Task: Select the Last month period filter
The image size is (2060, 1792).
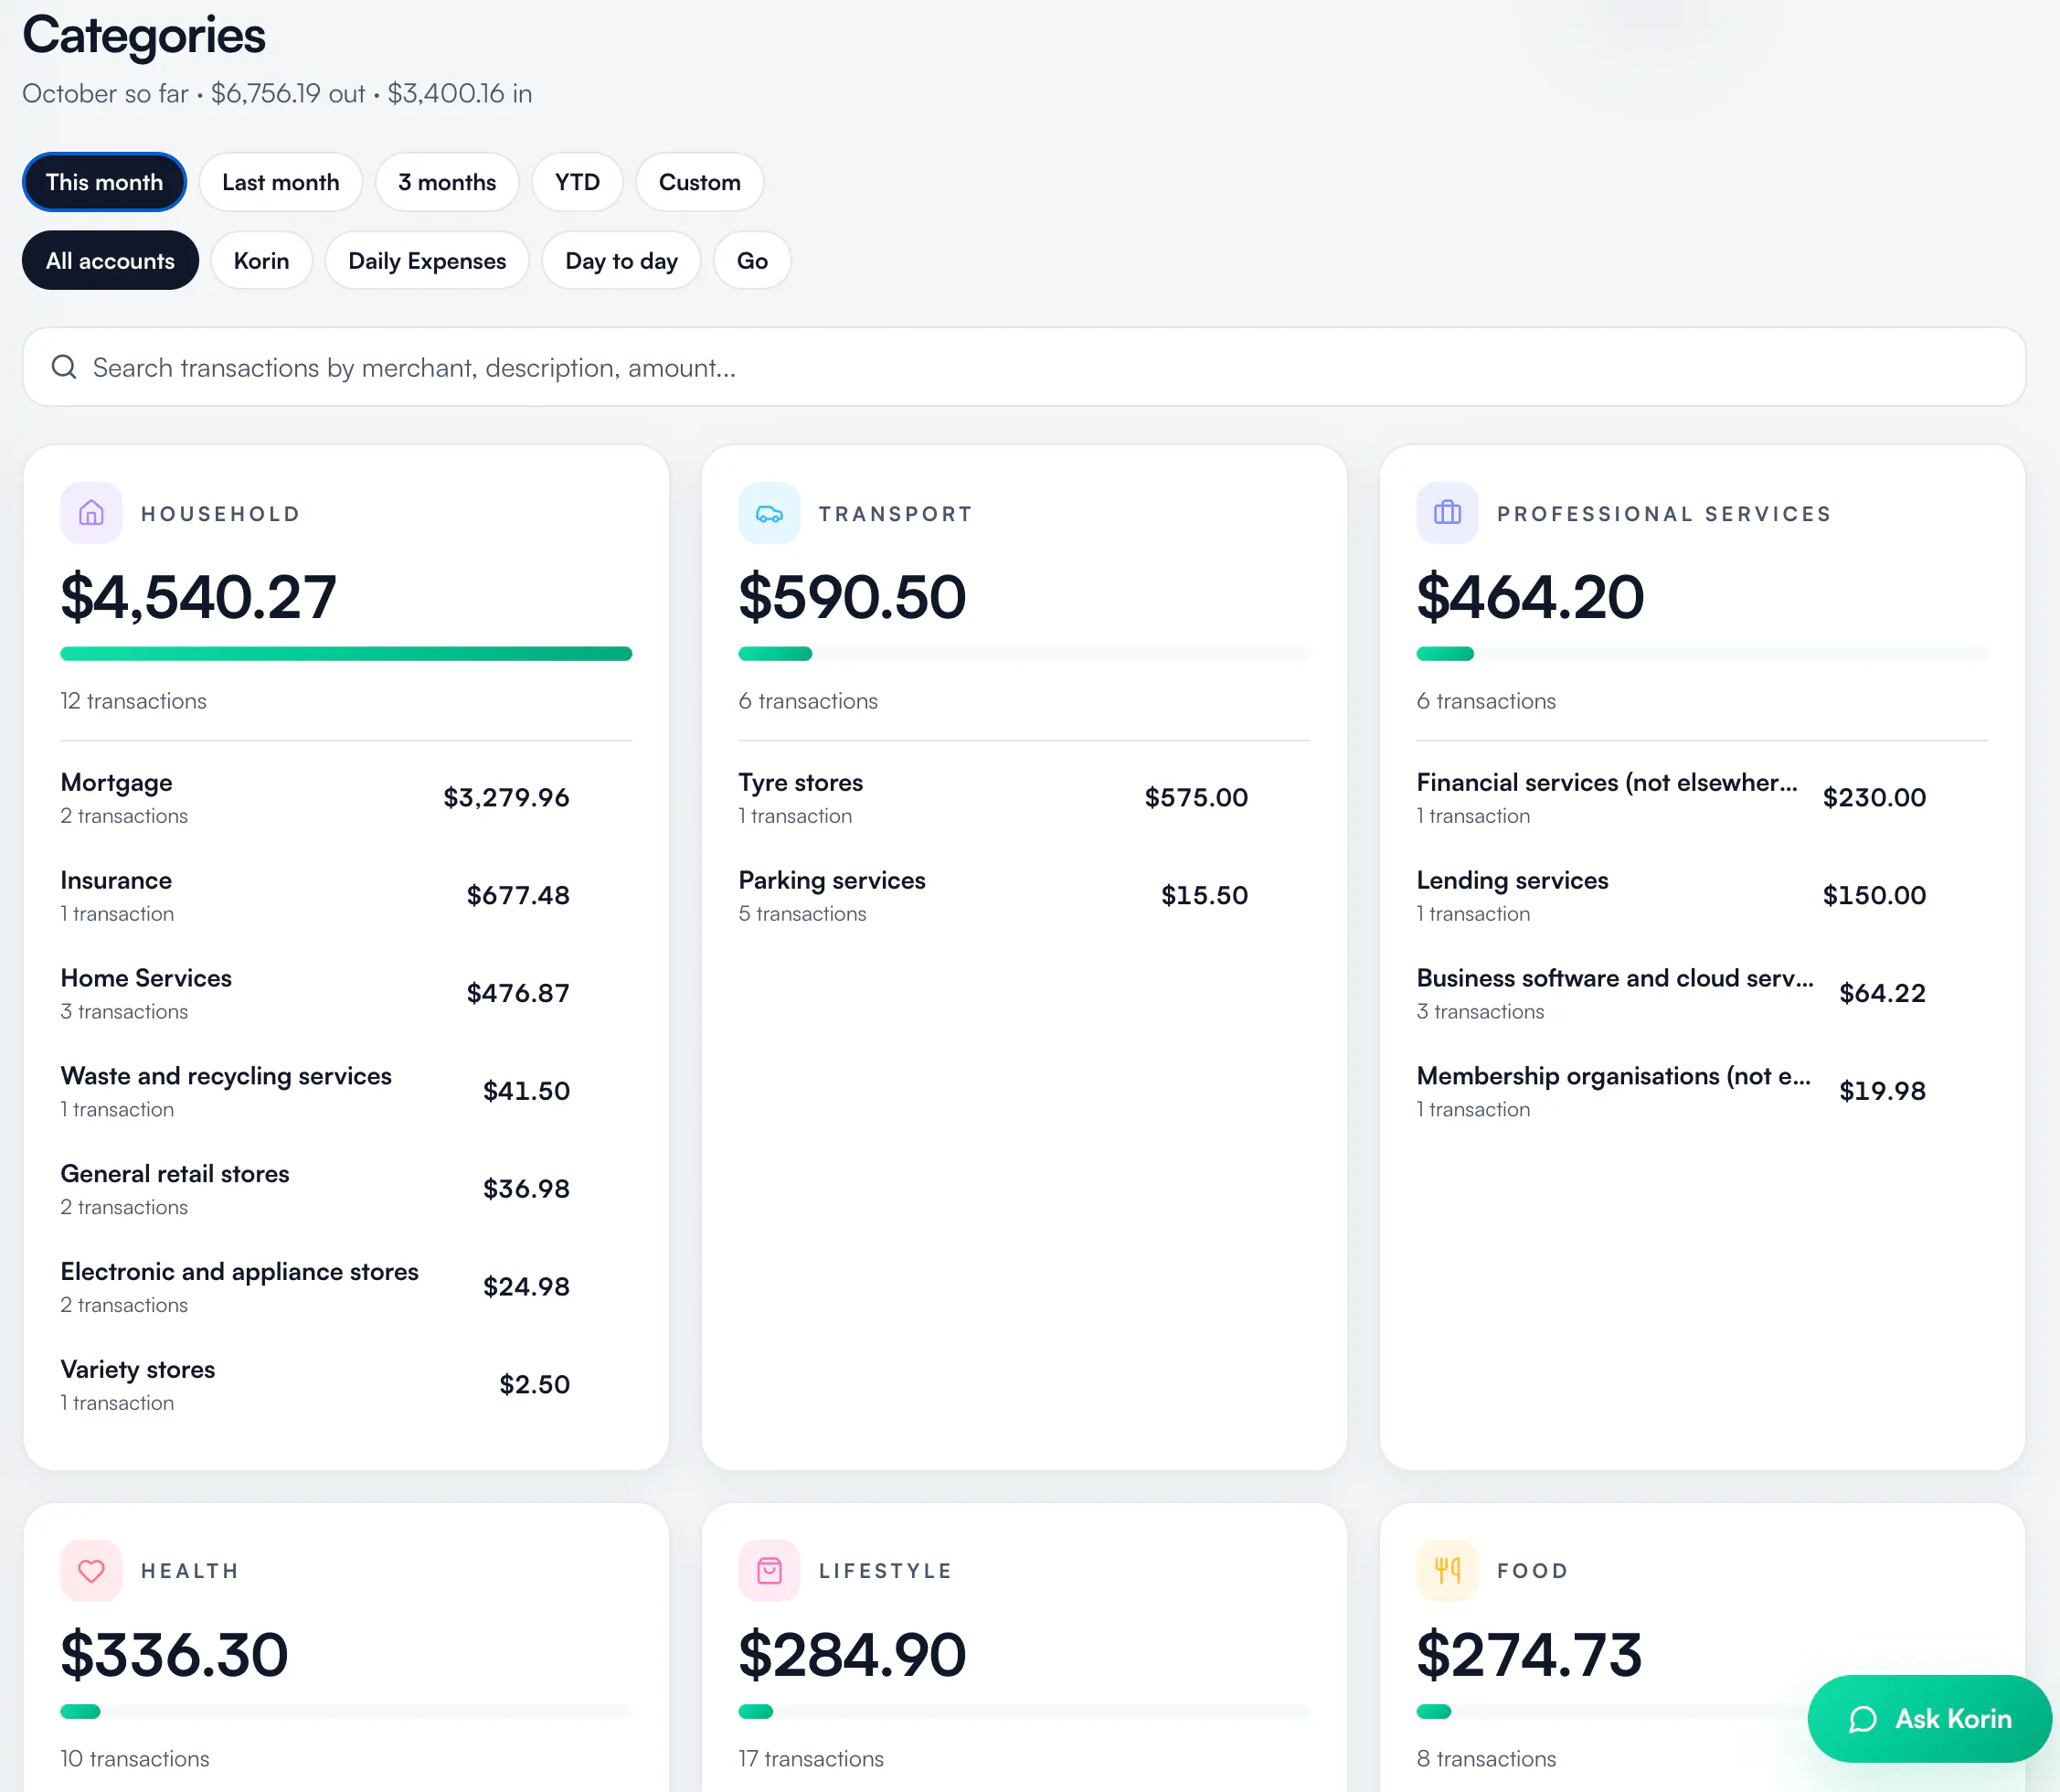Action: click(x=281, y=182)
